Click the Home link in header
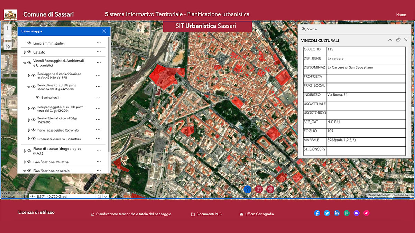Viewport: 415px width, 233px height. (401, 15)
